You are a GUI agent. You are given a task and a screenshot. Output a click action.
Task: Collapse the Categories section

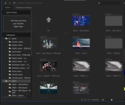4,35
